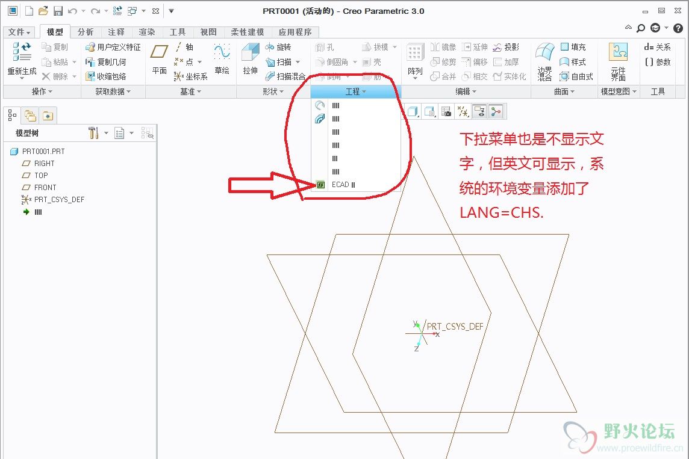
Task: Redo the last action
Action: (95, 11)
